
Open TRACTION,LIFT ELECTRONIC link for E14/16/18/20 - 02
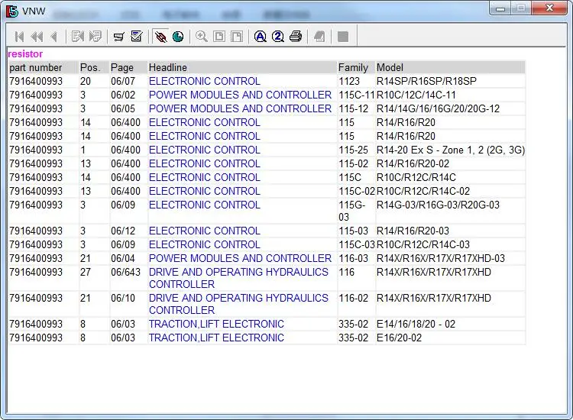pyautogui.click(x=216, y=325)
